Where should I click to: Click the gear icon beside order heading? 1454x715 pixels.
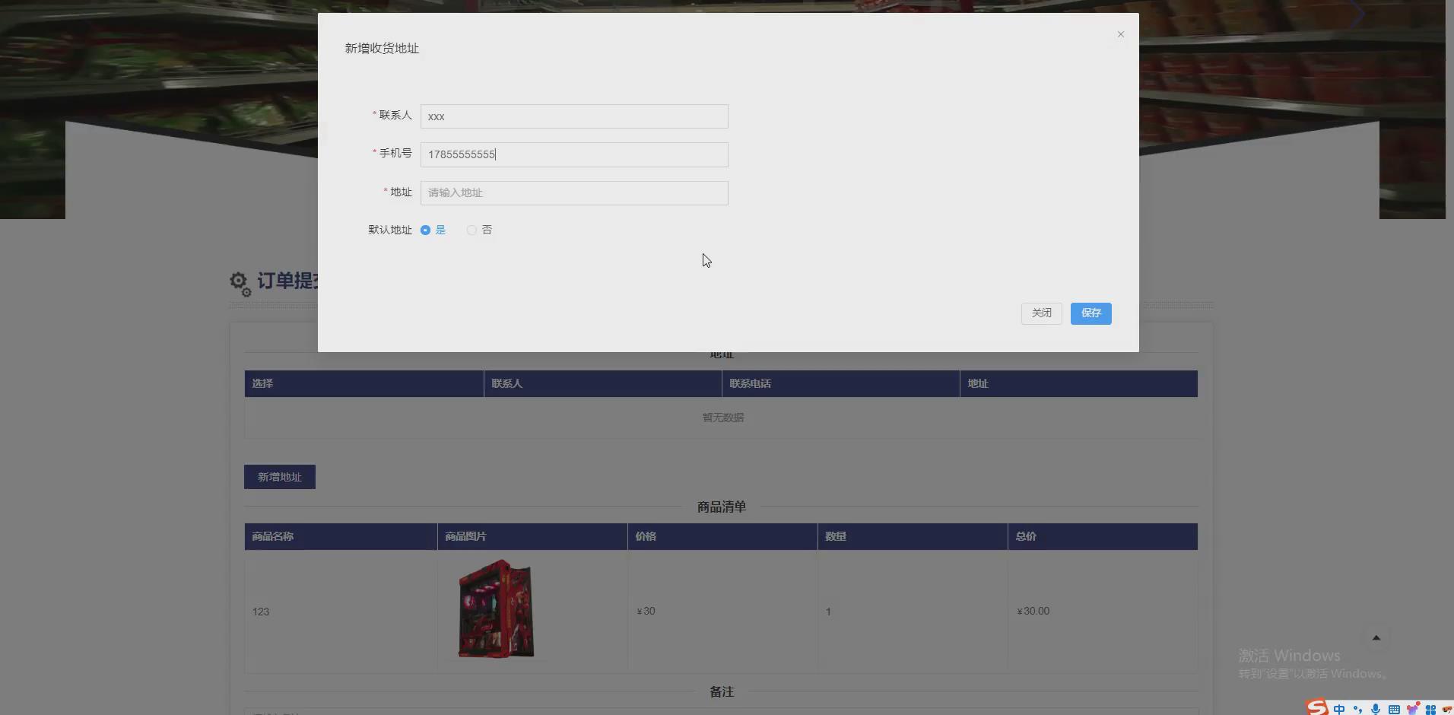point(240,284)
